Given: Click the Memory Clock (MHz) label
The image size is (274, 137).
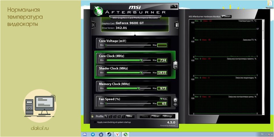Looking at the screenshot, I should 114,84.
